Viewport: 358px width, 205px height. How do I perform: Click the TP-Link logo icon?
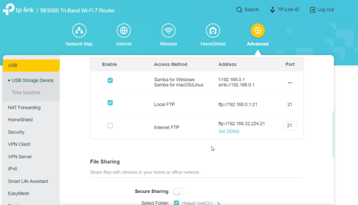click(x=9, y=9)
